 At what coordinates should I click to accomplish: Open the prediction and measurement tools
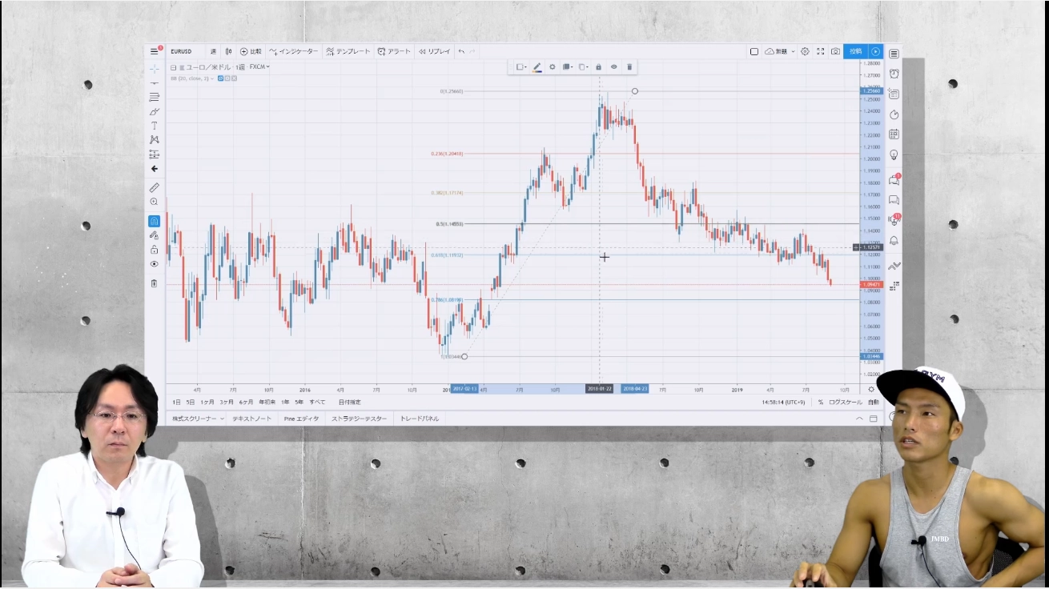tap(155, 154)
